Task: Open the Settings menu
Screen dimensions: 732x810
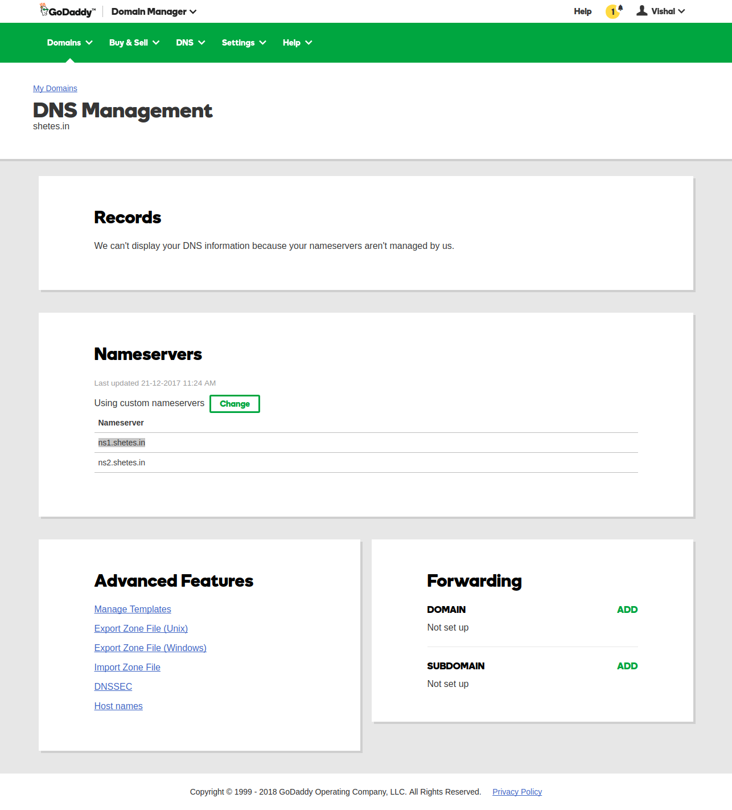Action: pos(244,43)
